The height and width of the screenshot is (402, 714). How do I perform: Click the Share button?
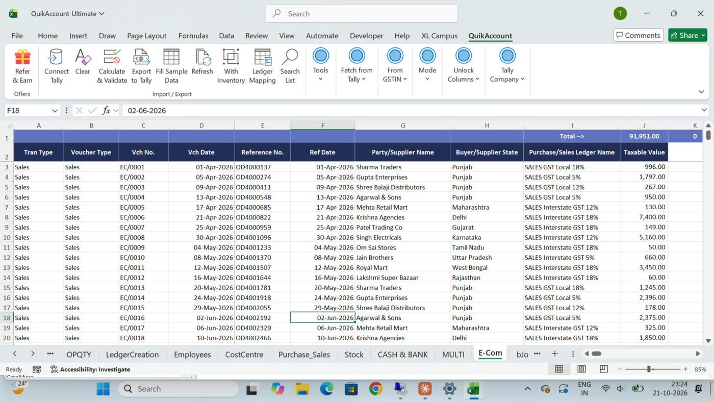point(687,35)
